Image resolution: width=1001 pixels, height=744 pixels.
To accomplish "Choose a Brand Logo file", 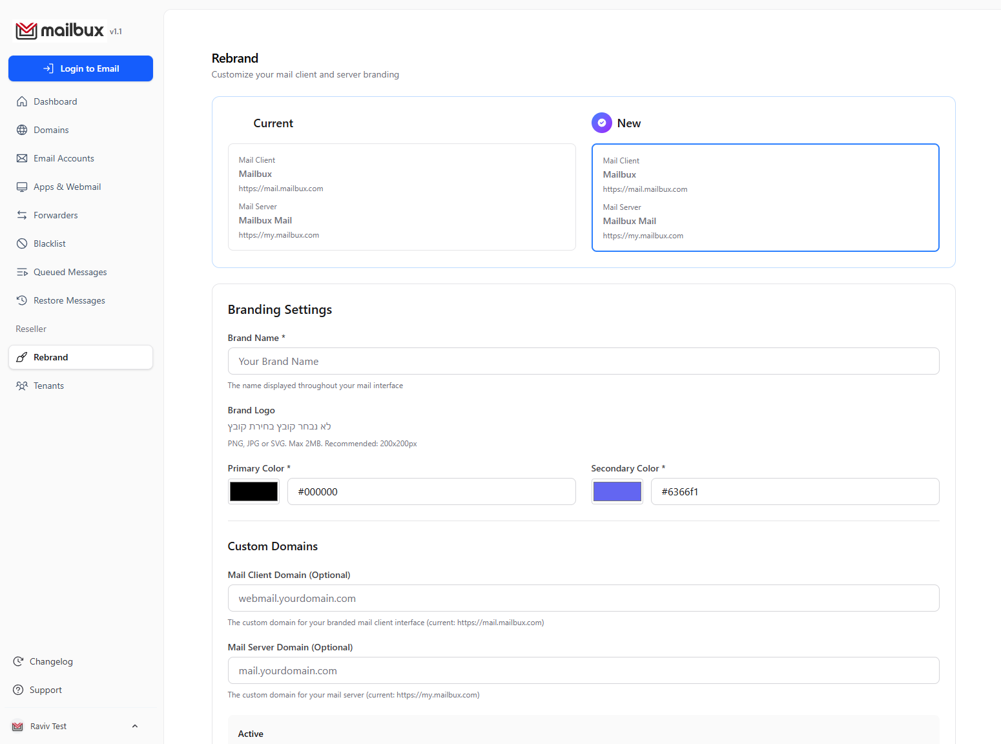I will (279, 426).
